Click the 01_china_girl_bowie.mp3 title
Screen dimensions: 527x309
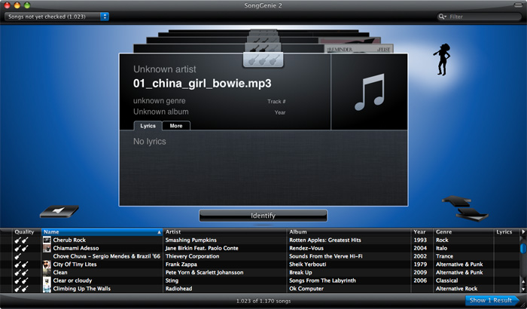click(203, 84)
